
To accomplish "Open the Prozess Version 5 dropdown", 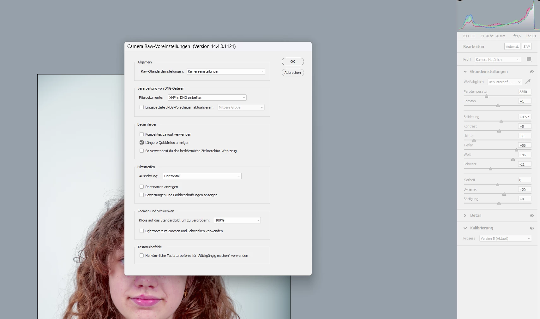I will click(x=506, y=239).
